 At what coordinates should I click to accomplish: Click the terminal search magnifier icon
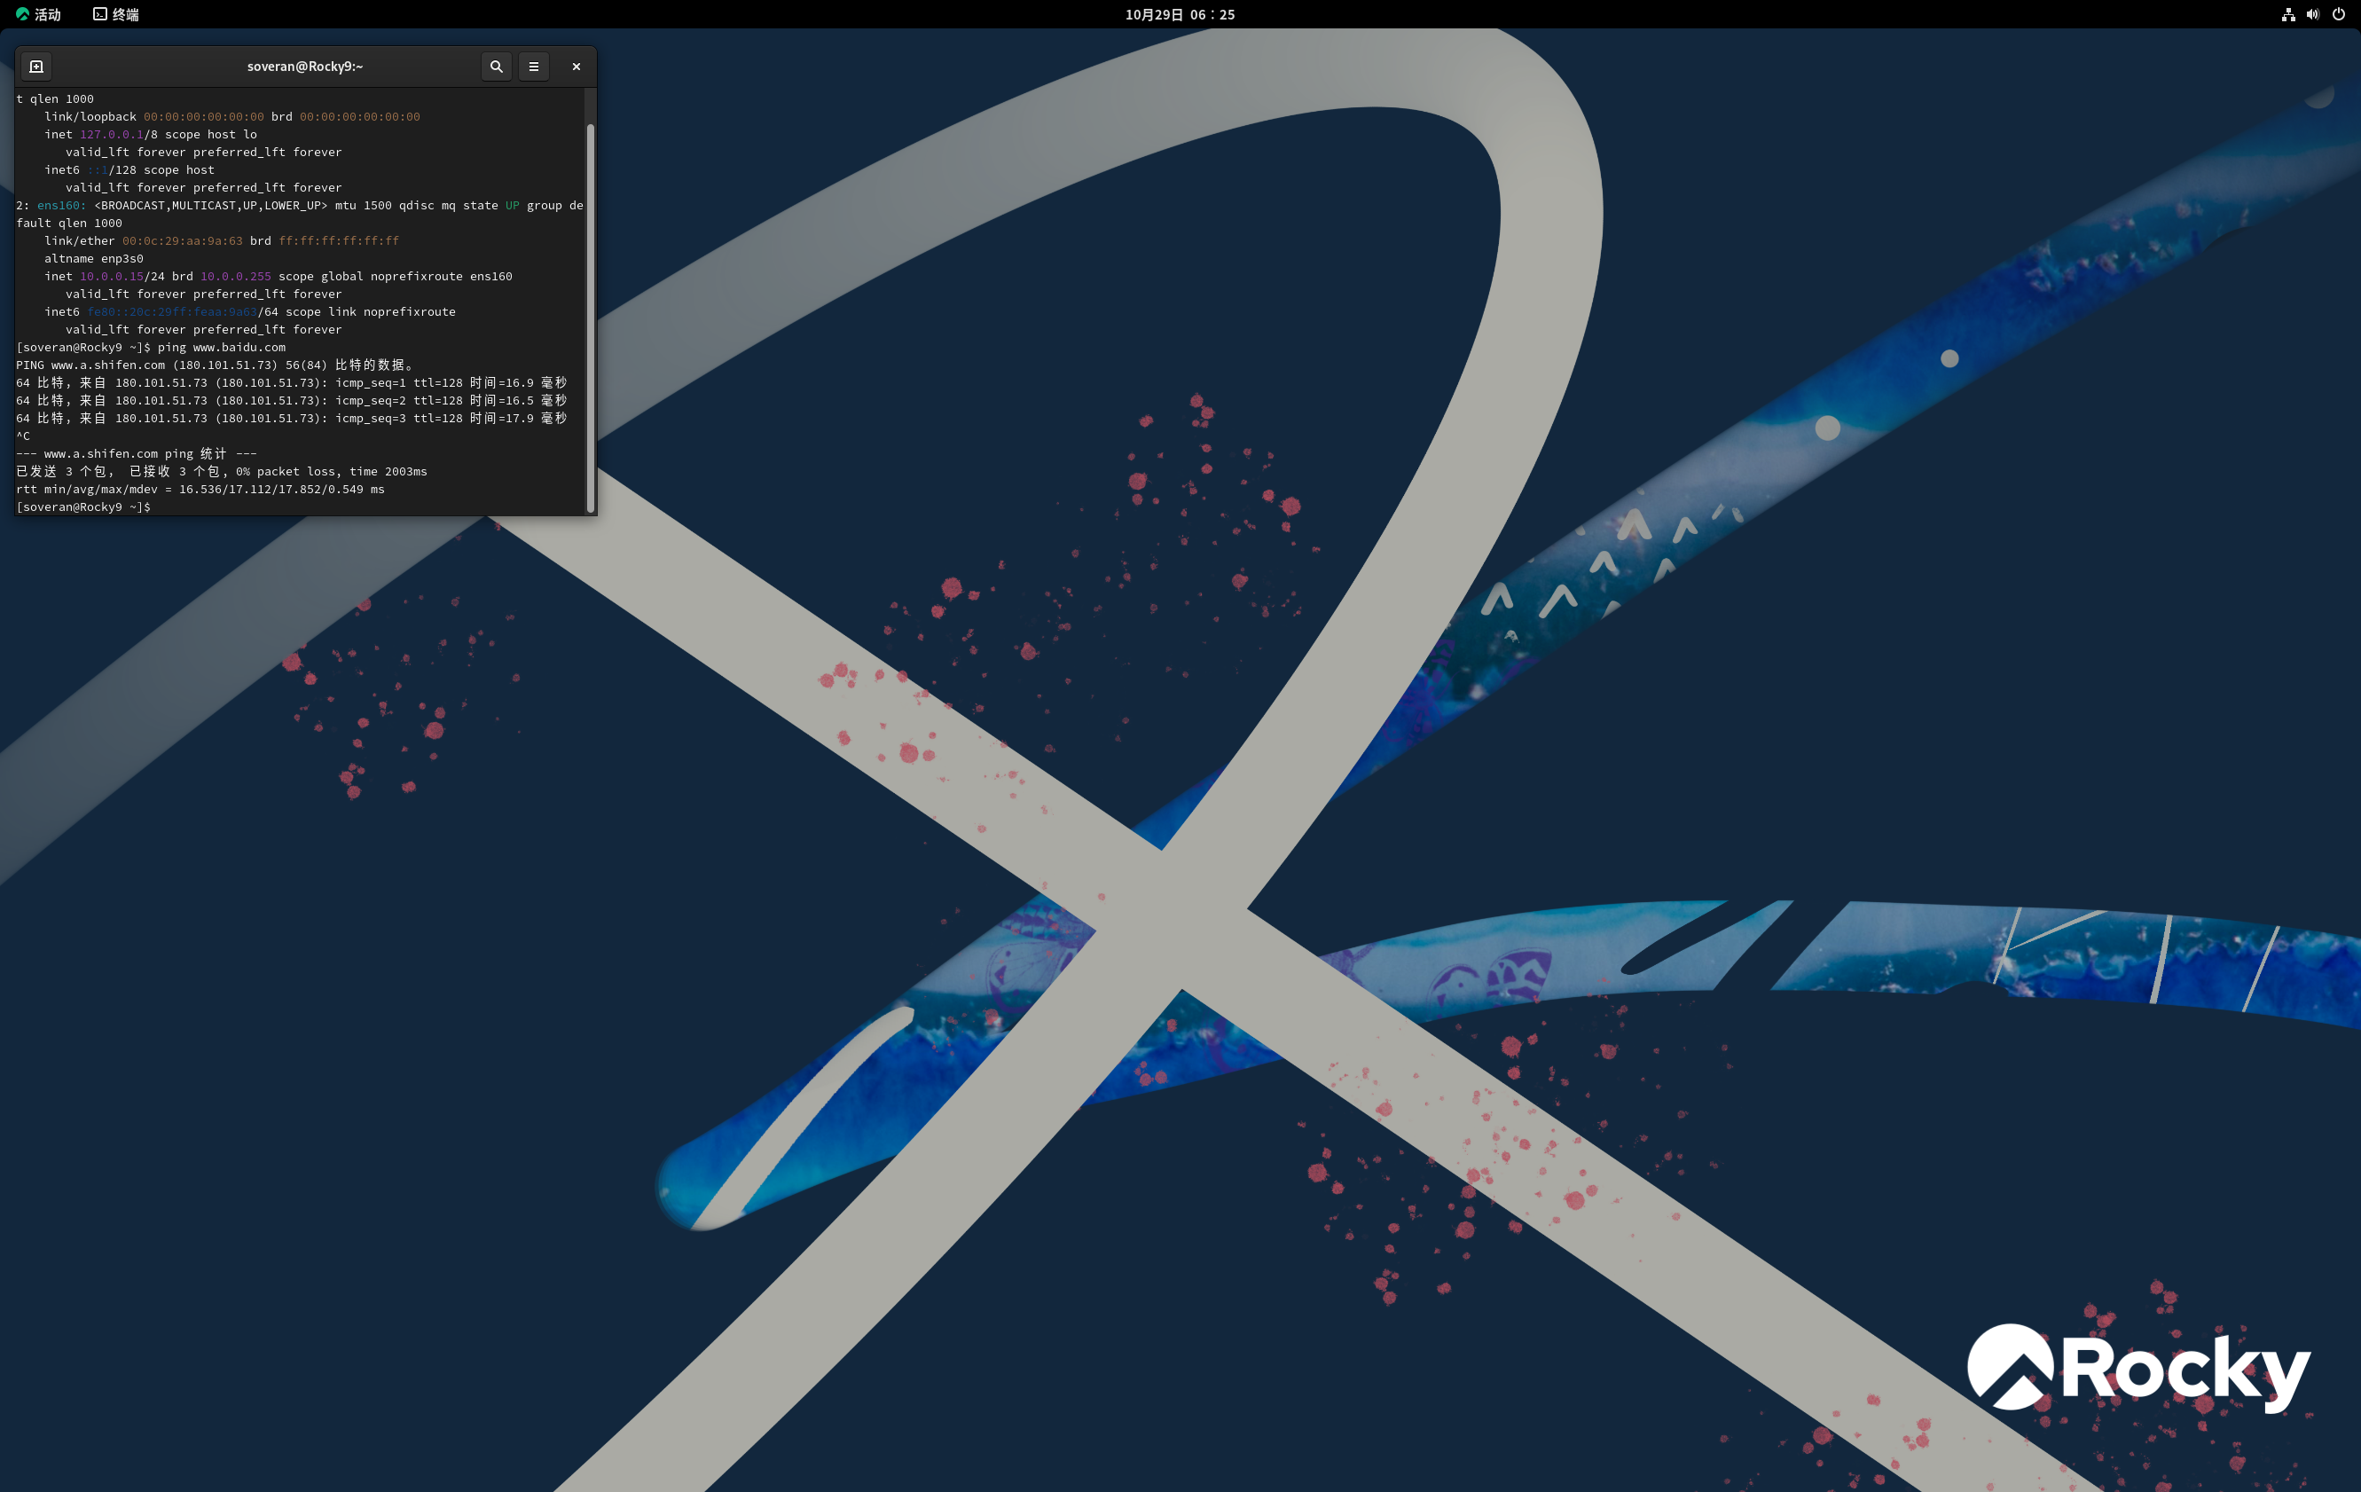(496, 67)
